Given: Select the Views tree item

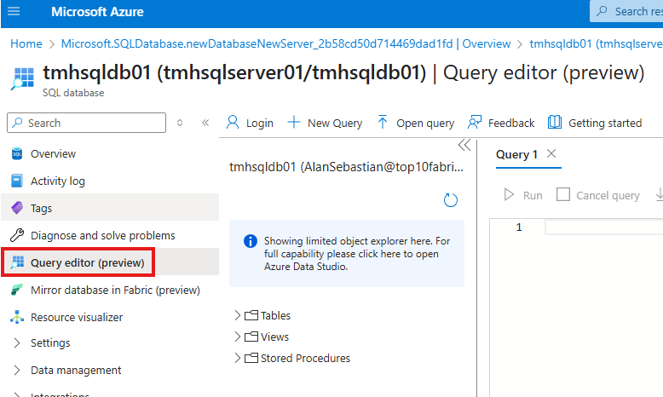Looking at the screenshot, I should click(x=274, y=337).
